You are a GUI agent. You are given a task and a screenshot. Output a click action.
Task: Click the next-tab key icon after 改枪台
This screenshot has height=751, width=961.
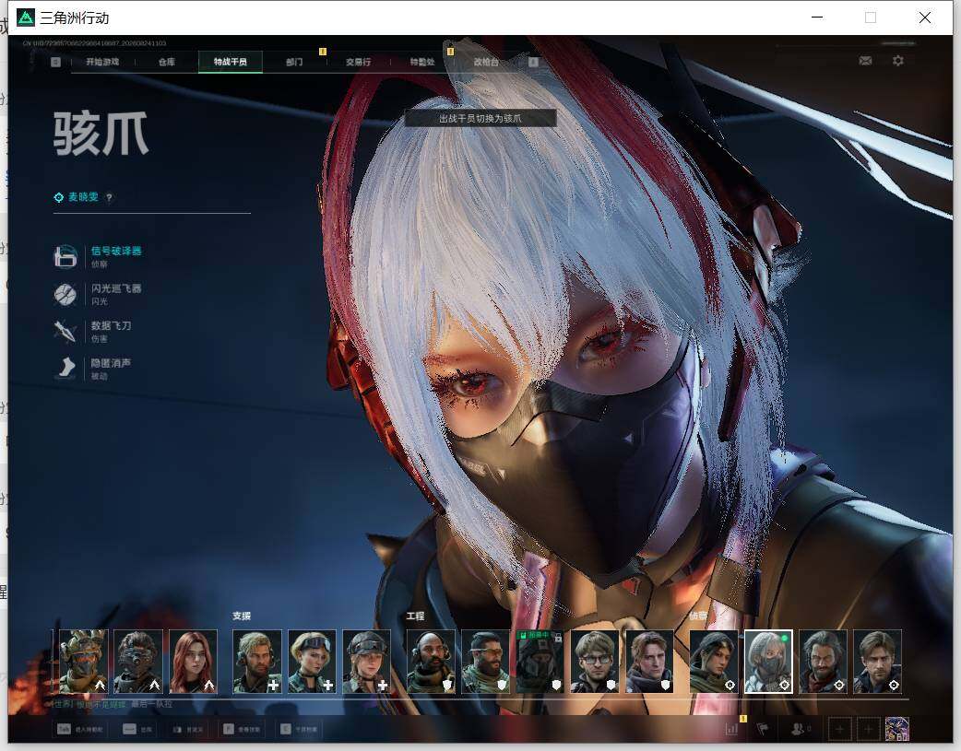[x=533, y=62]
